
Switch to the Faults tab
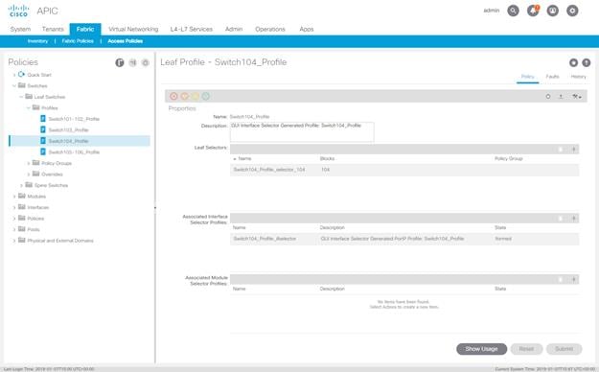(x=552, y=77)
